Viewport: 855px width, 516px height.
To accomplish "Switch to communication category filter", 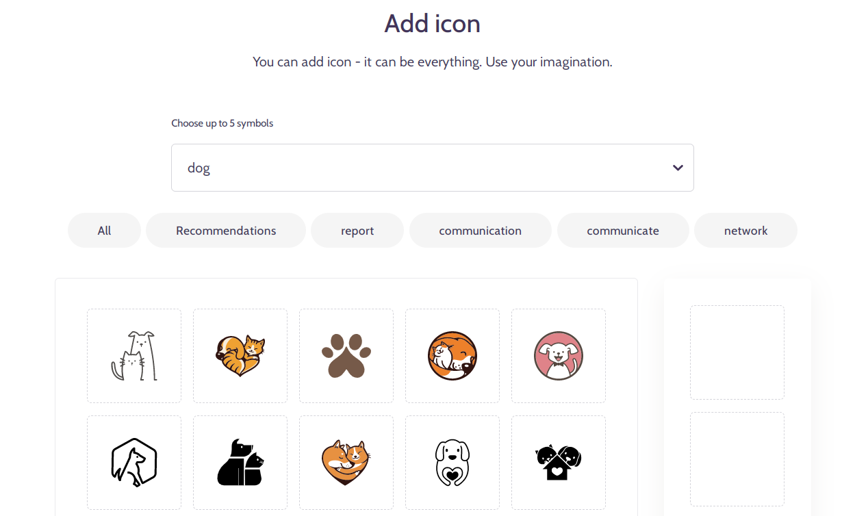I will point(481,231).
